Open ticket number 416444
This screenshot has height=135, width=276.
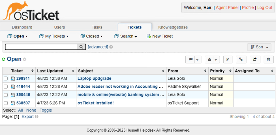click(x=23, y=87)
